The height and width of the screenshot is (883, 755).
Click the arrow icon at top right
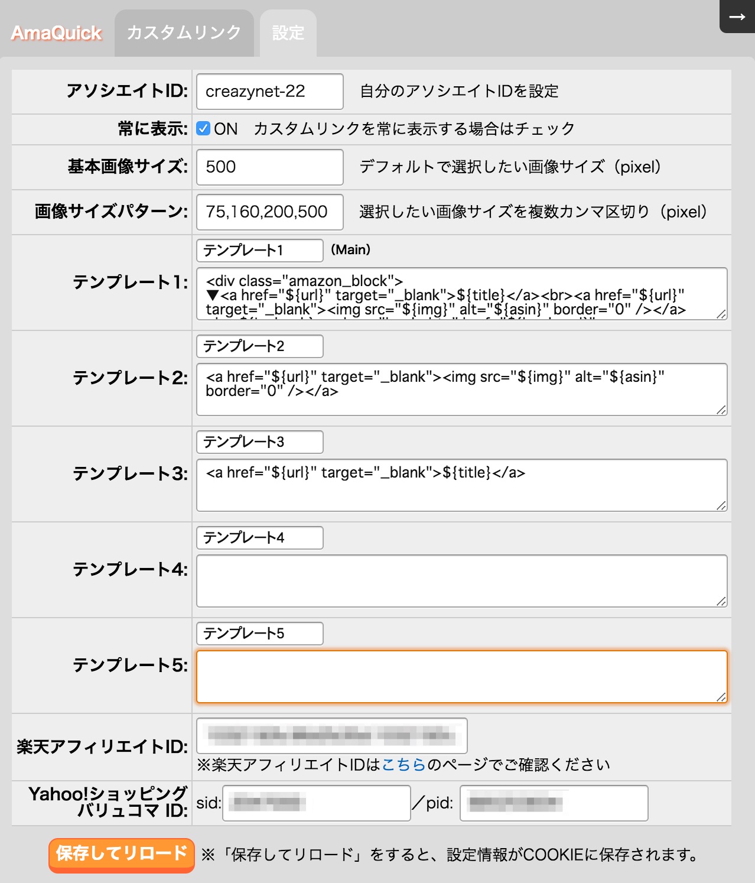point(737,17)
